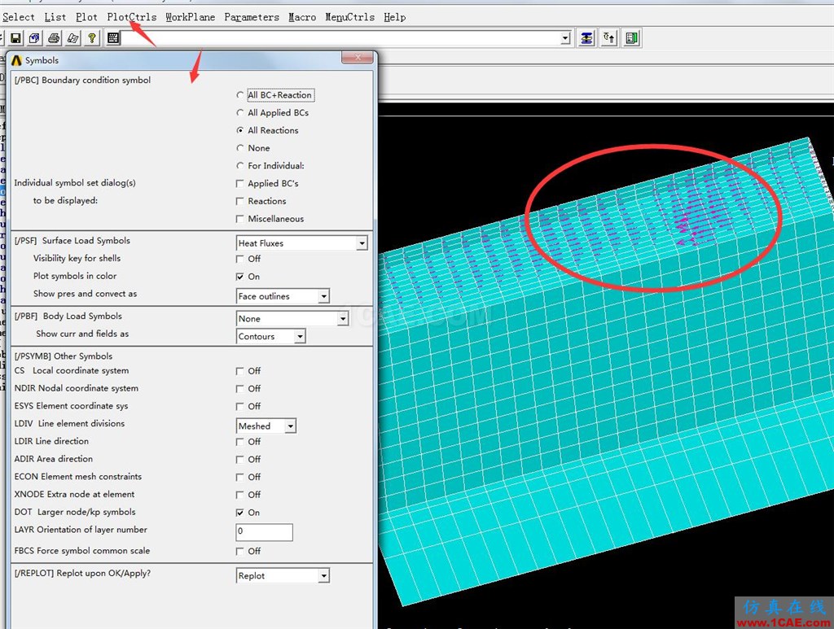Click the [/PBC] Boundary condition symbol label
Image resolution: width=834 pixels, height=629 pixels.
click(x=82, y=81)
